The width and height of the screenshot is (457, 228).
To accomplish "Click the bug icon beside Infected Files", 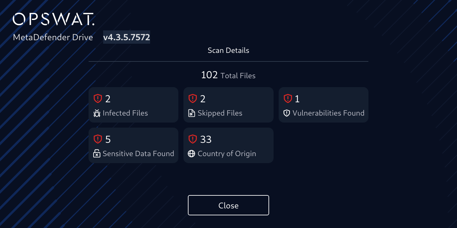I will [x=97, y=113].
